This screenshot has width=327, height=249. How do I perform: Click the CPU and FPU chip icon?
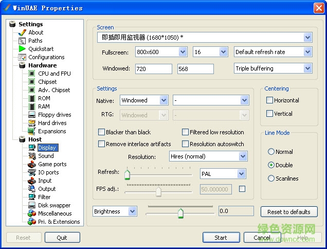point(32,74)
